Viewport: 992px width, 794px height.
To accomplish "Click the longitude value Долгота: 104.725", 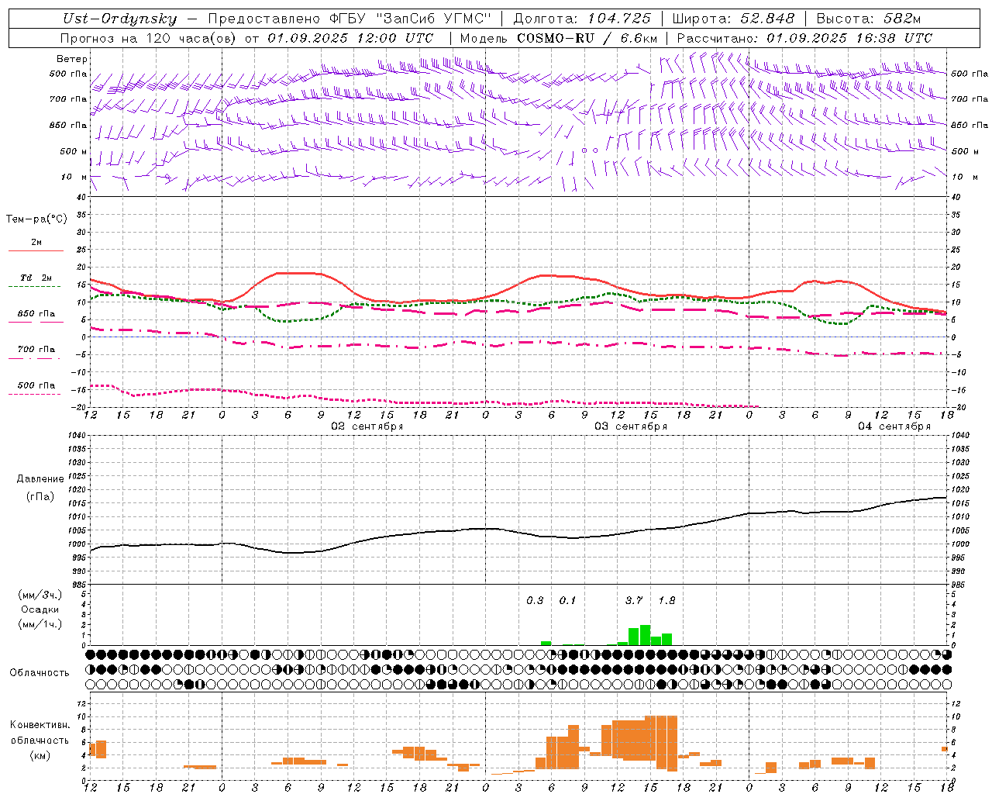I will [x=582, y=19].
